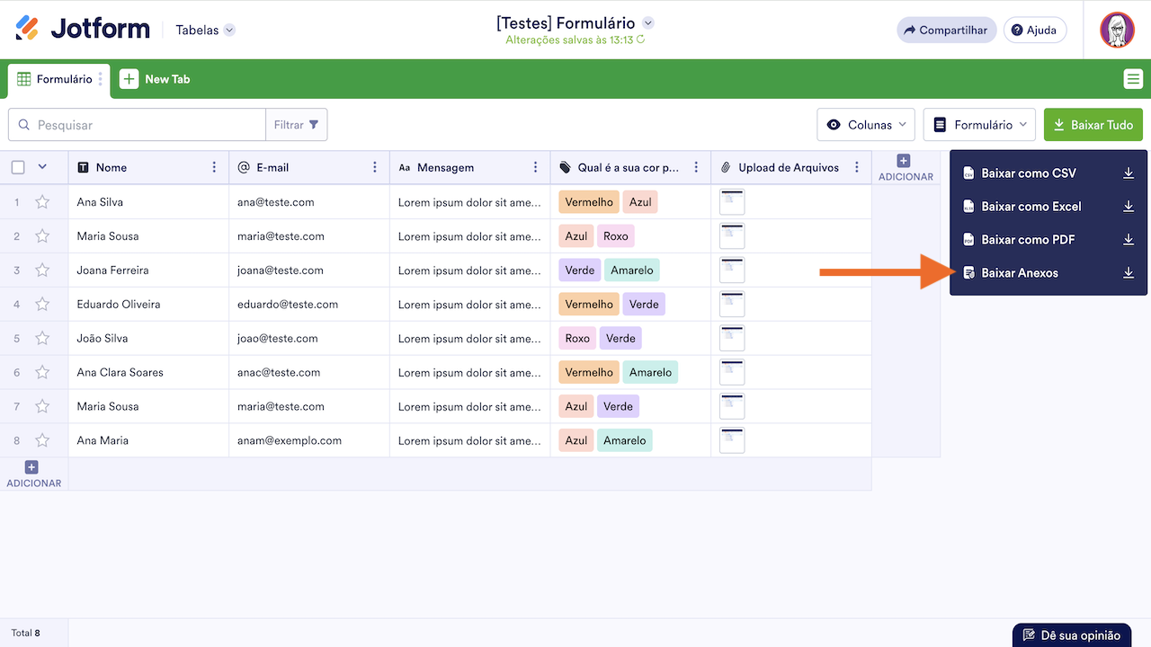Viewport: 1151px width, 647px height.
Task: Click the Upload de Arquivos column header
Action: (791, 167)
